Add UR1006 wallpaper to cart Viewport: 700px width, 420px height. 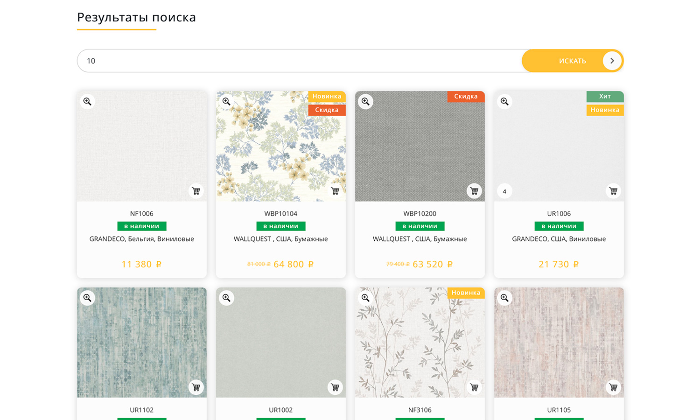pos(613,191)
